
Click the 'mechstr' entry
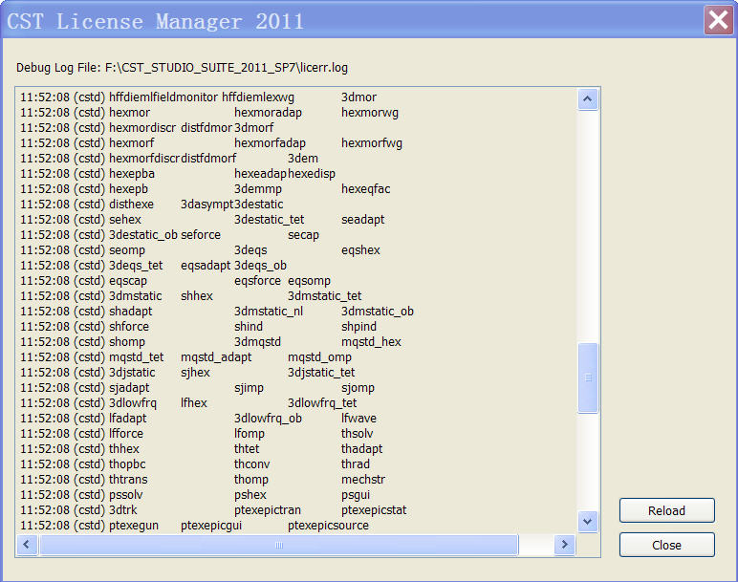point(363,480)
